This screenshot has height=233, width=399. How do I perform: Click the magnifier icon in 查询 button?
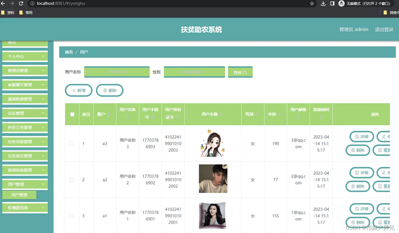(x=245, y=73)
